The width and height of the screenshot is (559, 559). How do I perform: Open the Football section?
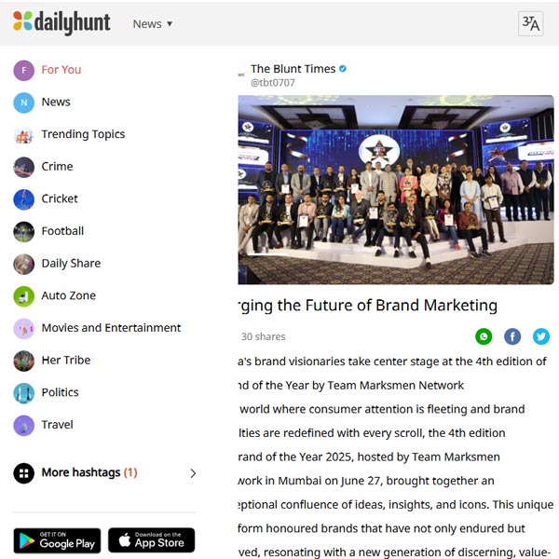coord(62,231)
